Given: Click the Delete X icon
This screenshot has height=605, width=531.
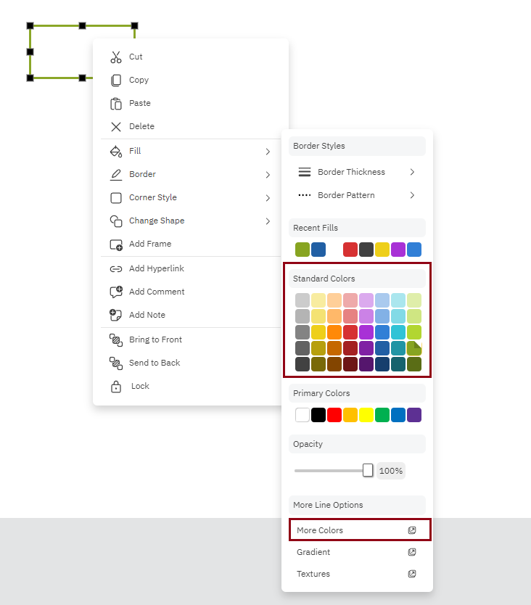Looking at the screenshot, I should 116,127.
